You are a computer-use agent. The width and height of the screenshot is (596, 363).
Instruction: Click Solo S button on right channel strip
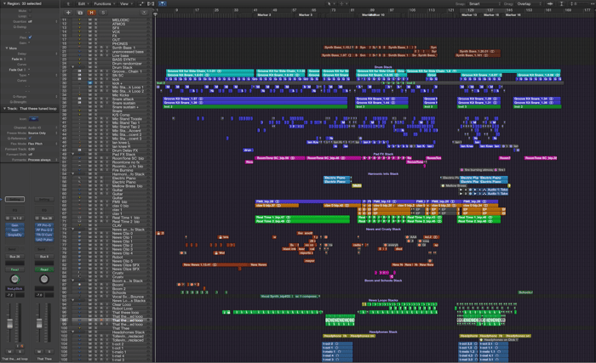click(49, 352)
